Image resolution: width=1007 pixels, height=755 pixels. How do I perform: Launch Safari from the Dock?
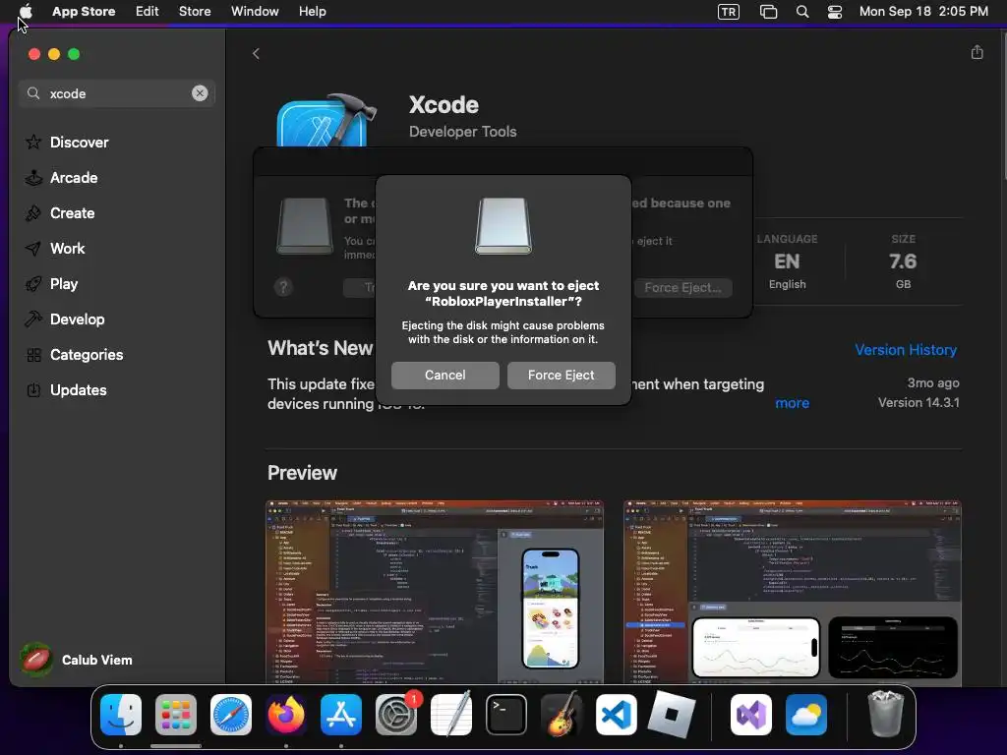tap(231, 715)
